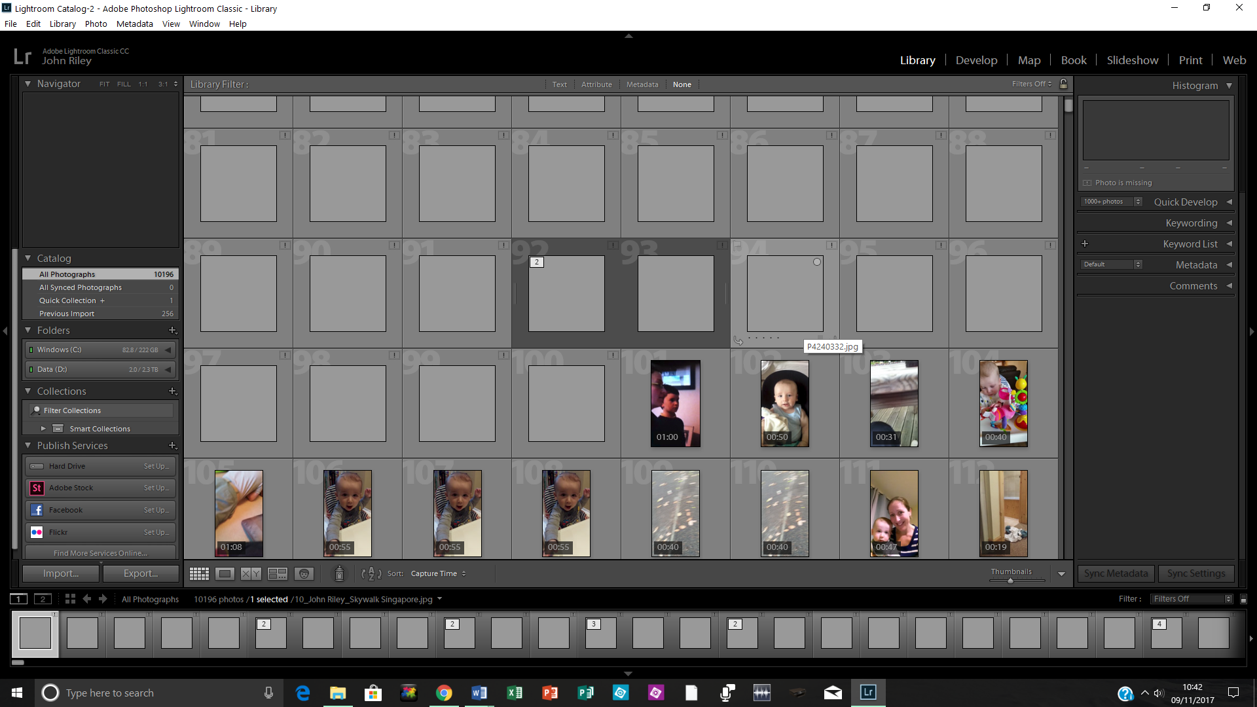Select the Compare view icon
The height and width of the screenshot is (707, 1257).
click(x=250, y=573)
